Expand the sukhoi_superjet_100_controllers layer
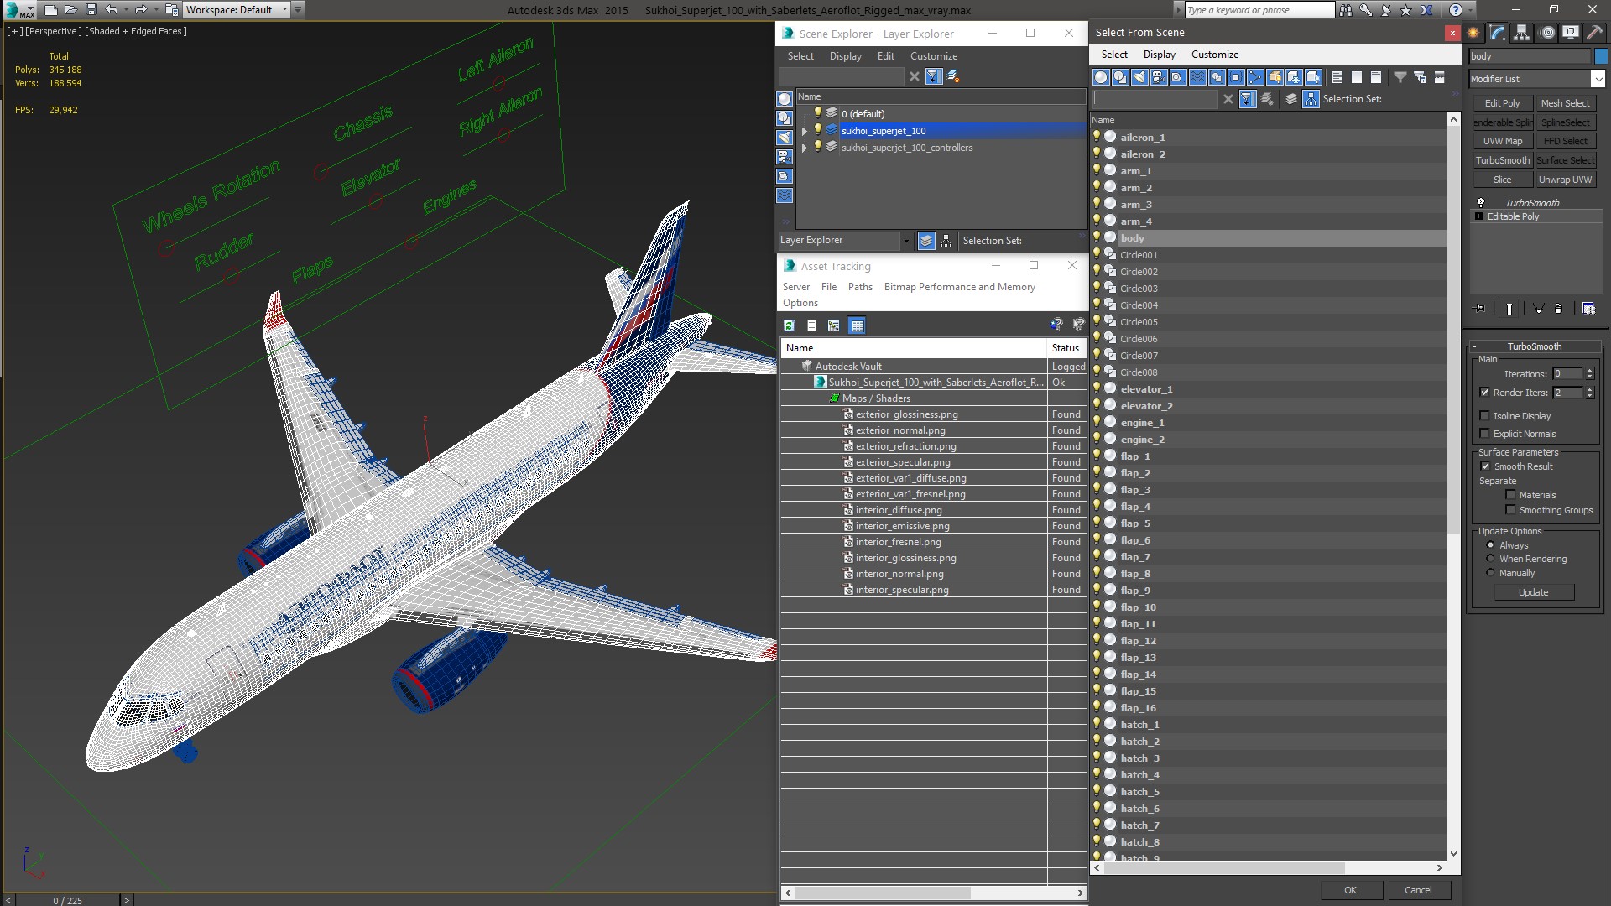This screenshot has width=1611, height=906. pos(804,148)
